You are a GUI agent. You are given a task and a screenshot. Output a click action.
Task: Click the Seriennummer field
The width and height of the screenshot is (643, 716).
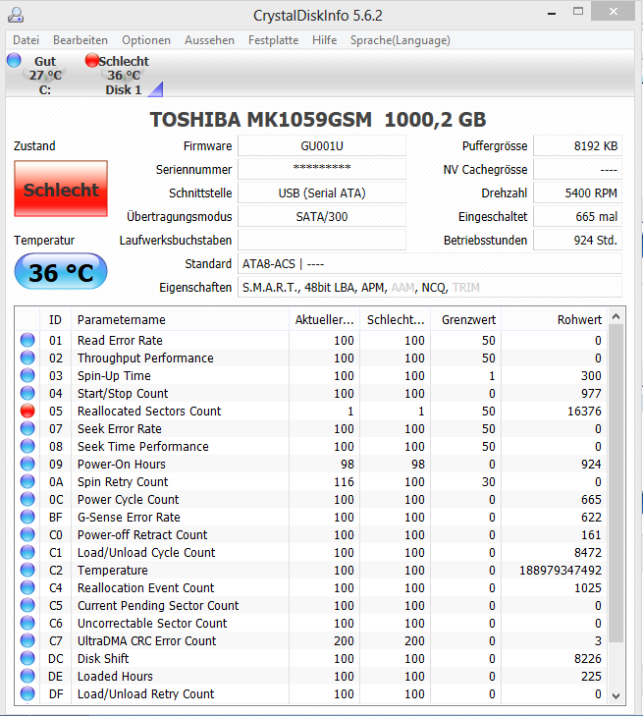322,169
